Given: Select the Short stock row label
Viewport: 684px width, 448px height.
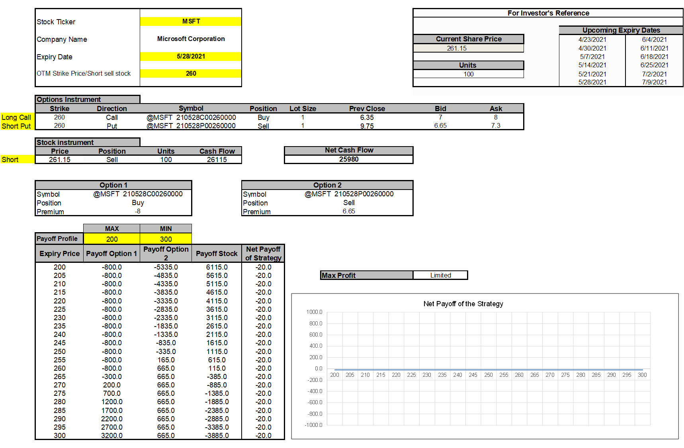Looking at the screenshot, I should 17,160.
